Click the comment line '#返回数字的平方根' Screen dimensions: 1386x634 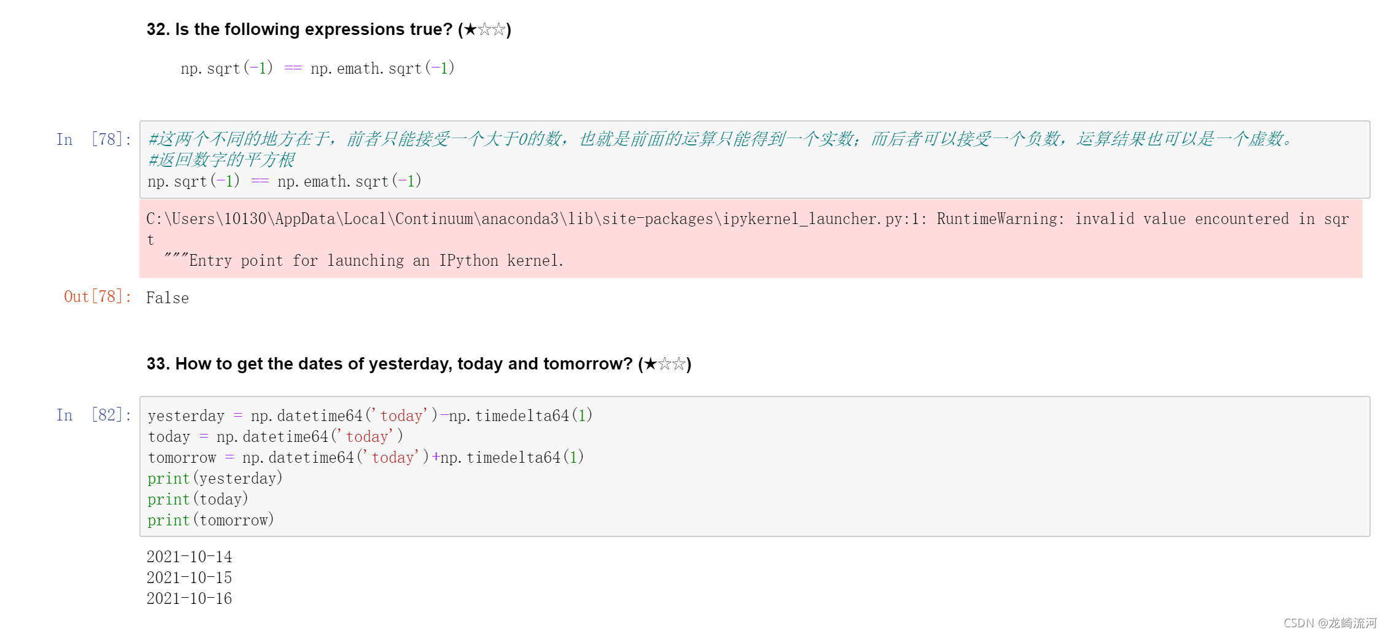coord(222,160)
